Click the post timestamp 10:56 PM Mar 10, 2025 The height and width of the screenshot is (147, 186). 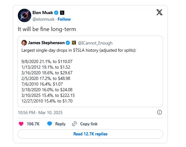(x=40, y=113)
